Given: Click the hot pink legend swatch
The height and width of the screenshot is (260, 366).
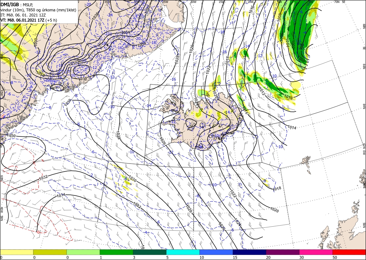Looking at the screenshot, I should tap(316, 252).
